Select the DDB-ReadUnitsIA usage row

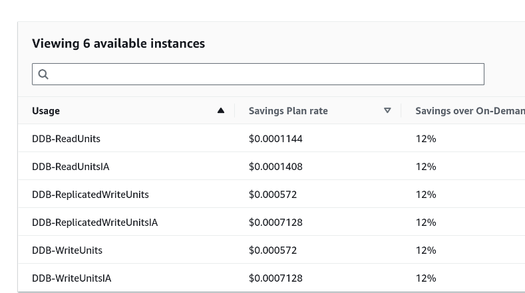point(71,167)
